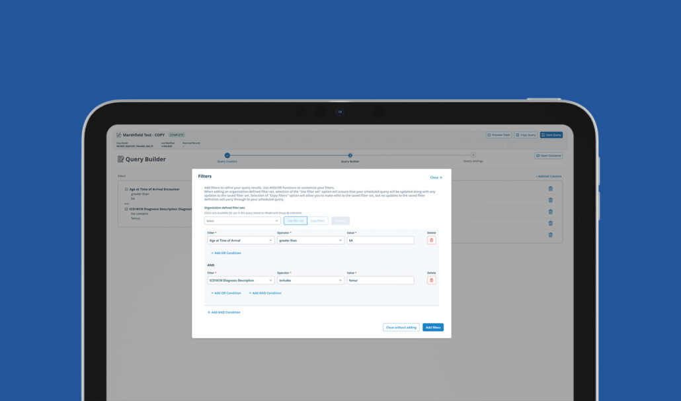This screenshot has height=401, width=681.
Task: Click the bottommost trash icon in background list
Action: point(550,235)
